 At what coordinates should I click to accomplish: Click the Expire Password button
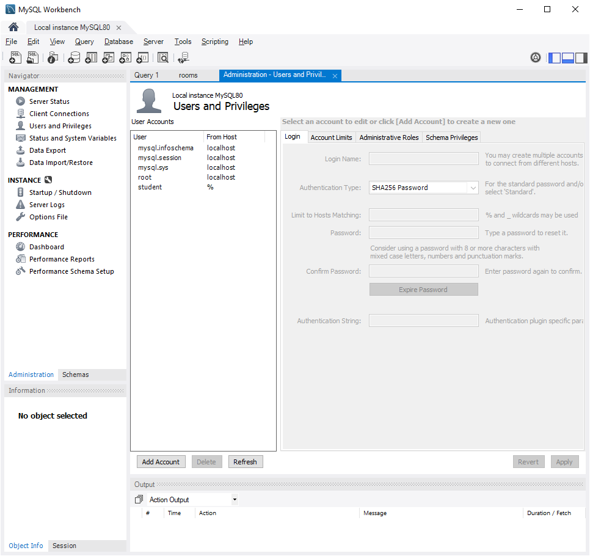point(423,290)
